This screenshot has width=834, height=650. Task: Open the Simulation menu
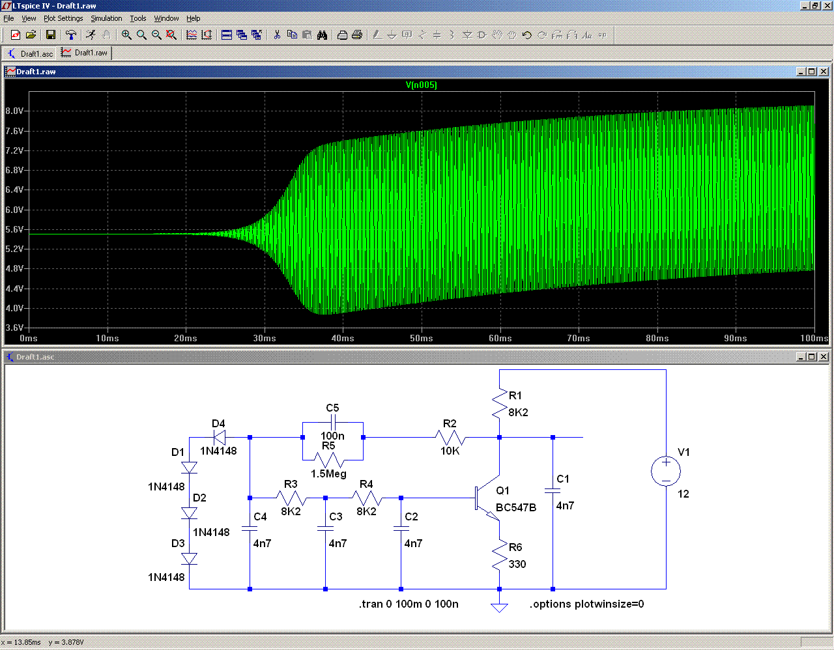(x=106, y=18)
